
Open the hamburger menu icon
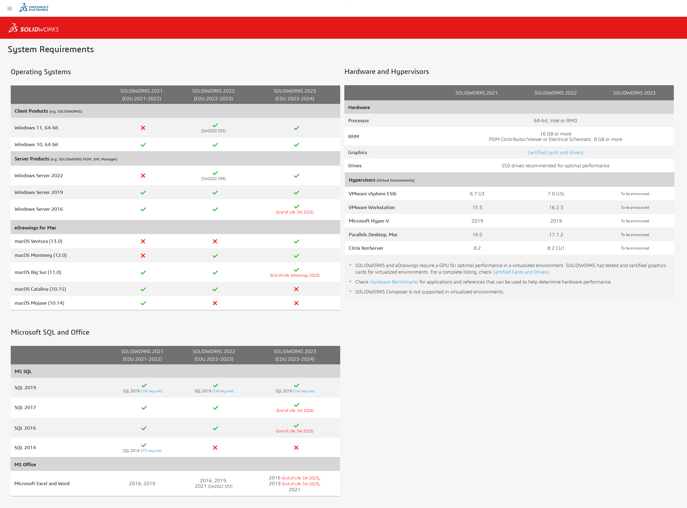(10, 9)
